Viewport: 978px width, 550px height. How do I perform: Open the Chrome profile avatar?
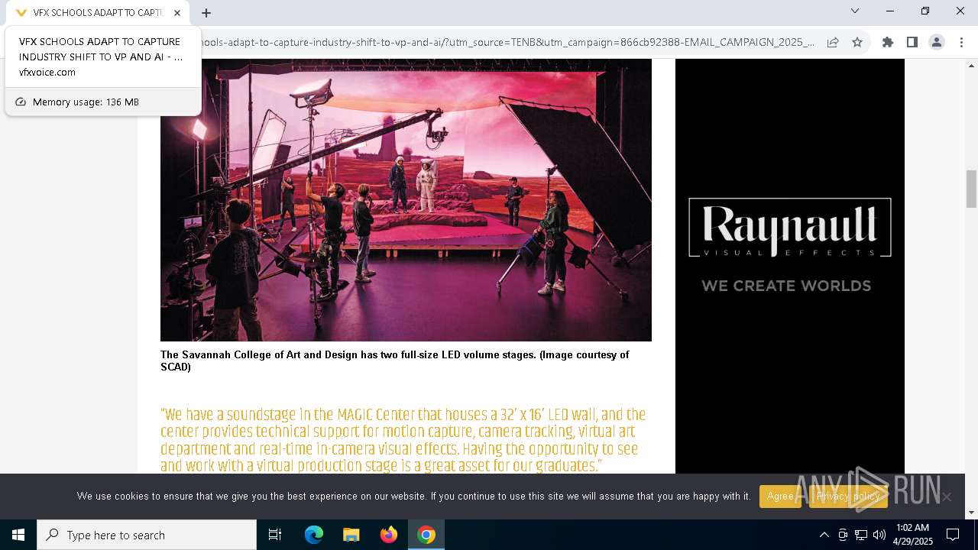click(x=936, y=42)
